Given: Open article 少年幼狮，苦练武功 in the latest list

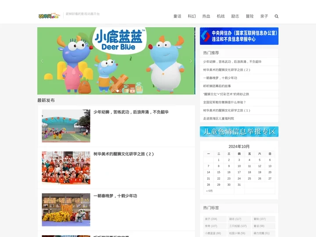Looking at the screenshot, I should [131, 112].
